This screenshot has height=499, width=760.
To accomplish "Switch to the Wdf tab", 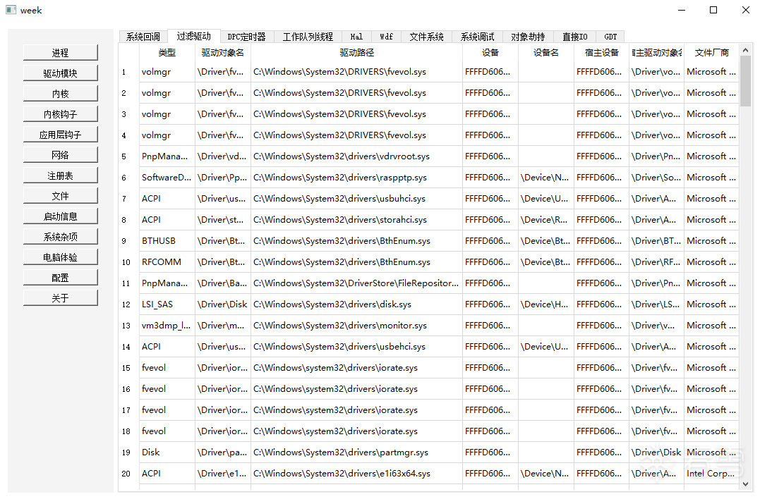I will [x=386, y=37].
